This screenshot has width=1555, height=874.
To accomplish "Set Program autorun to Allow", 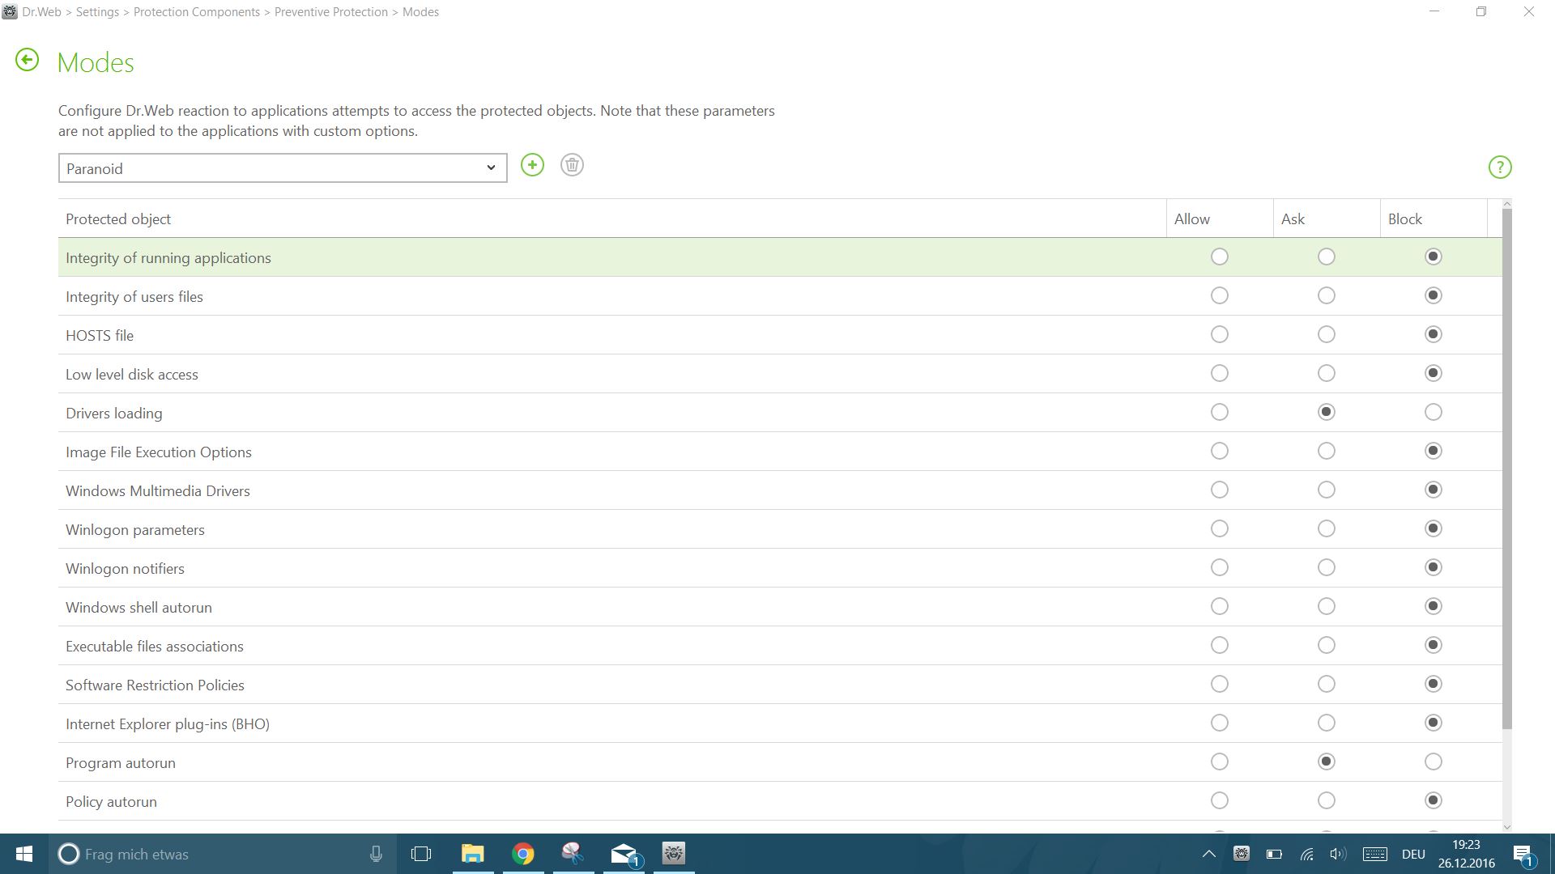I will 1219,762.
